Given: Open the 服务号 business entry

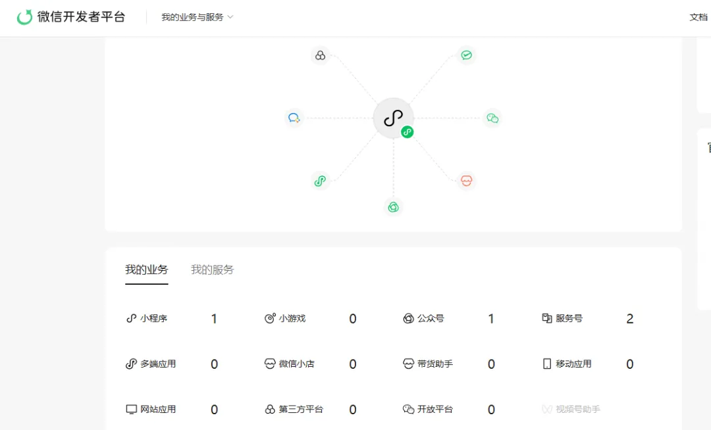Looking at the screenshot, I should point(569,318).
